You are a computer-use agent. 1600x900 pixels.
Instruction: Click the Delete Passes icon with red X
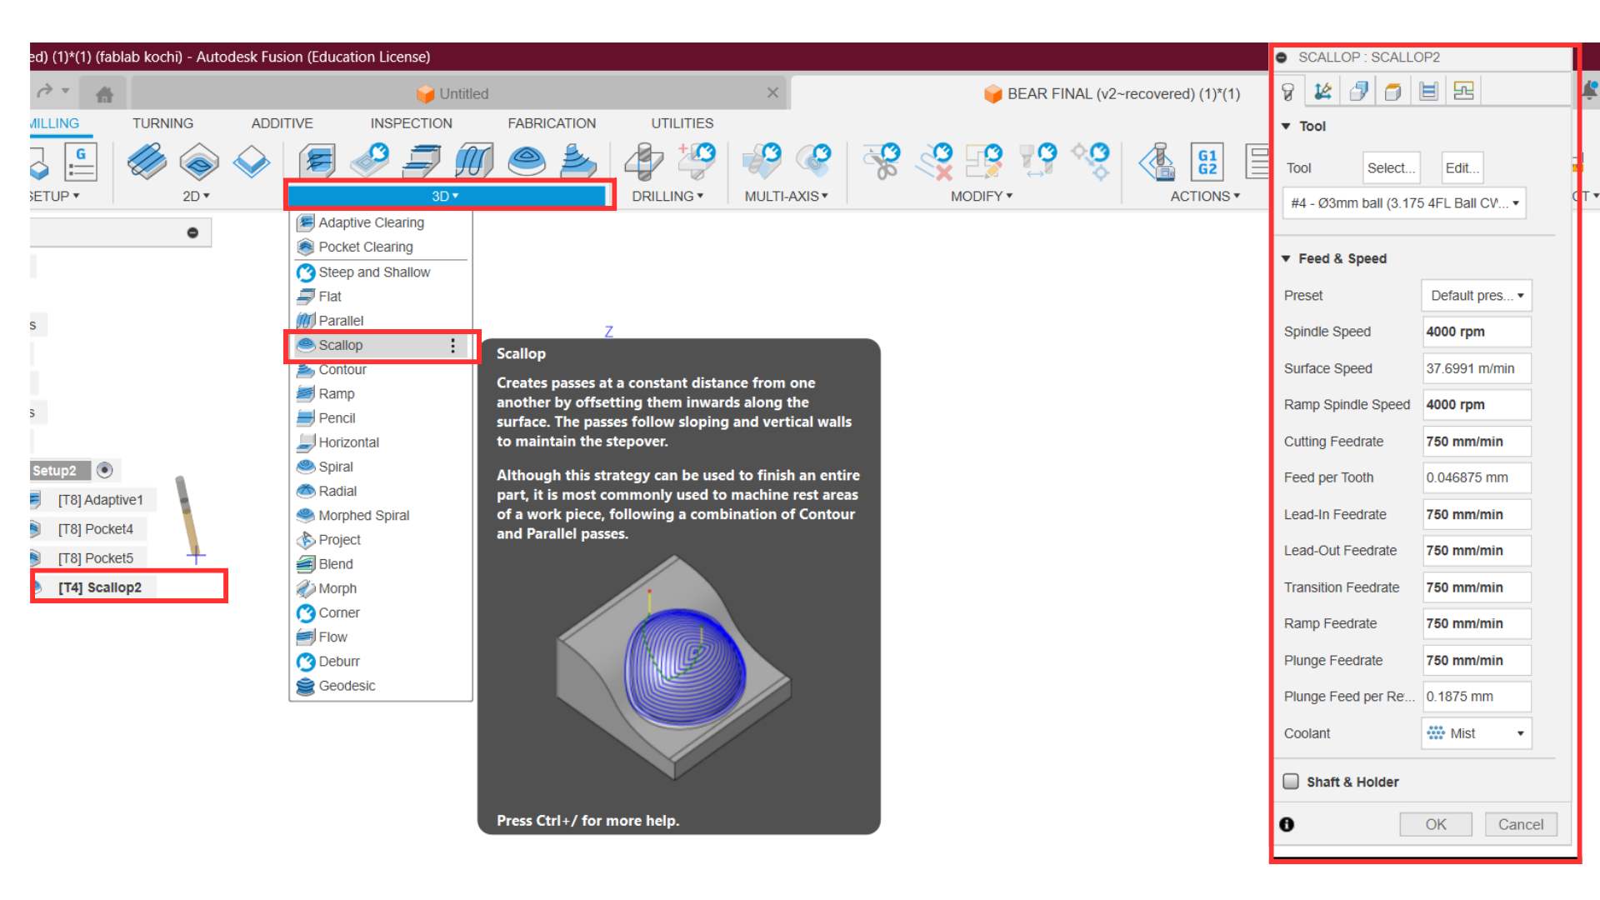[x=934, y=161]
